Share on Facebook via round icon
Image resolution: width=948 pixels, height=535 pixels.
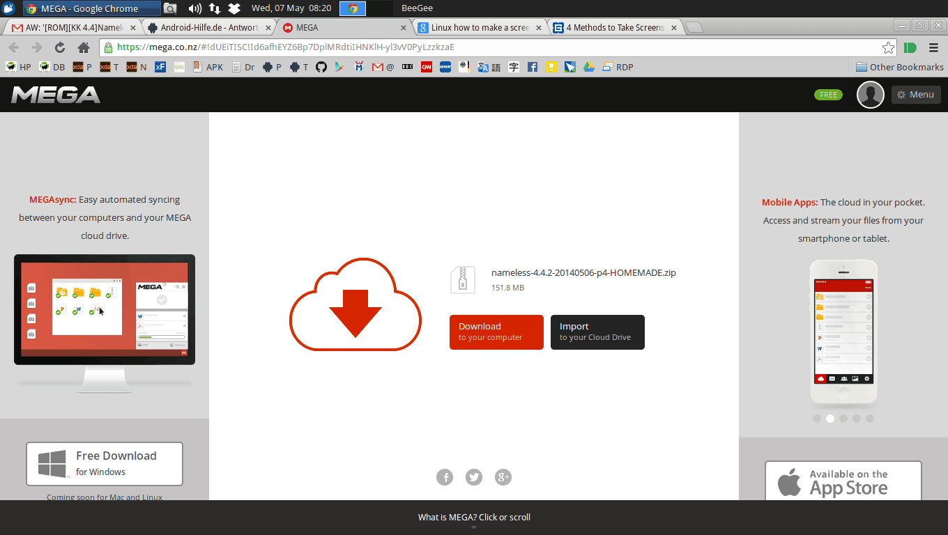[445, 477]
